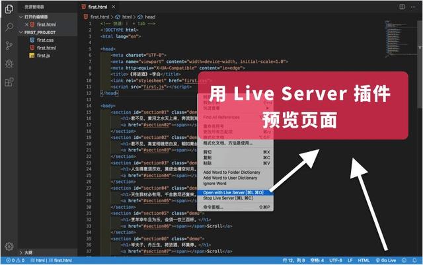Open the Explorer view in activity bar
Viewport: 423px width, 265px height.
pos(9,9)
